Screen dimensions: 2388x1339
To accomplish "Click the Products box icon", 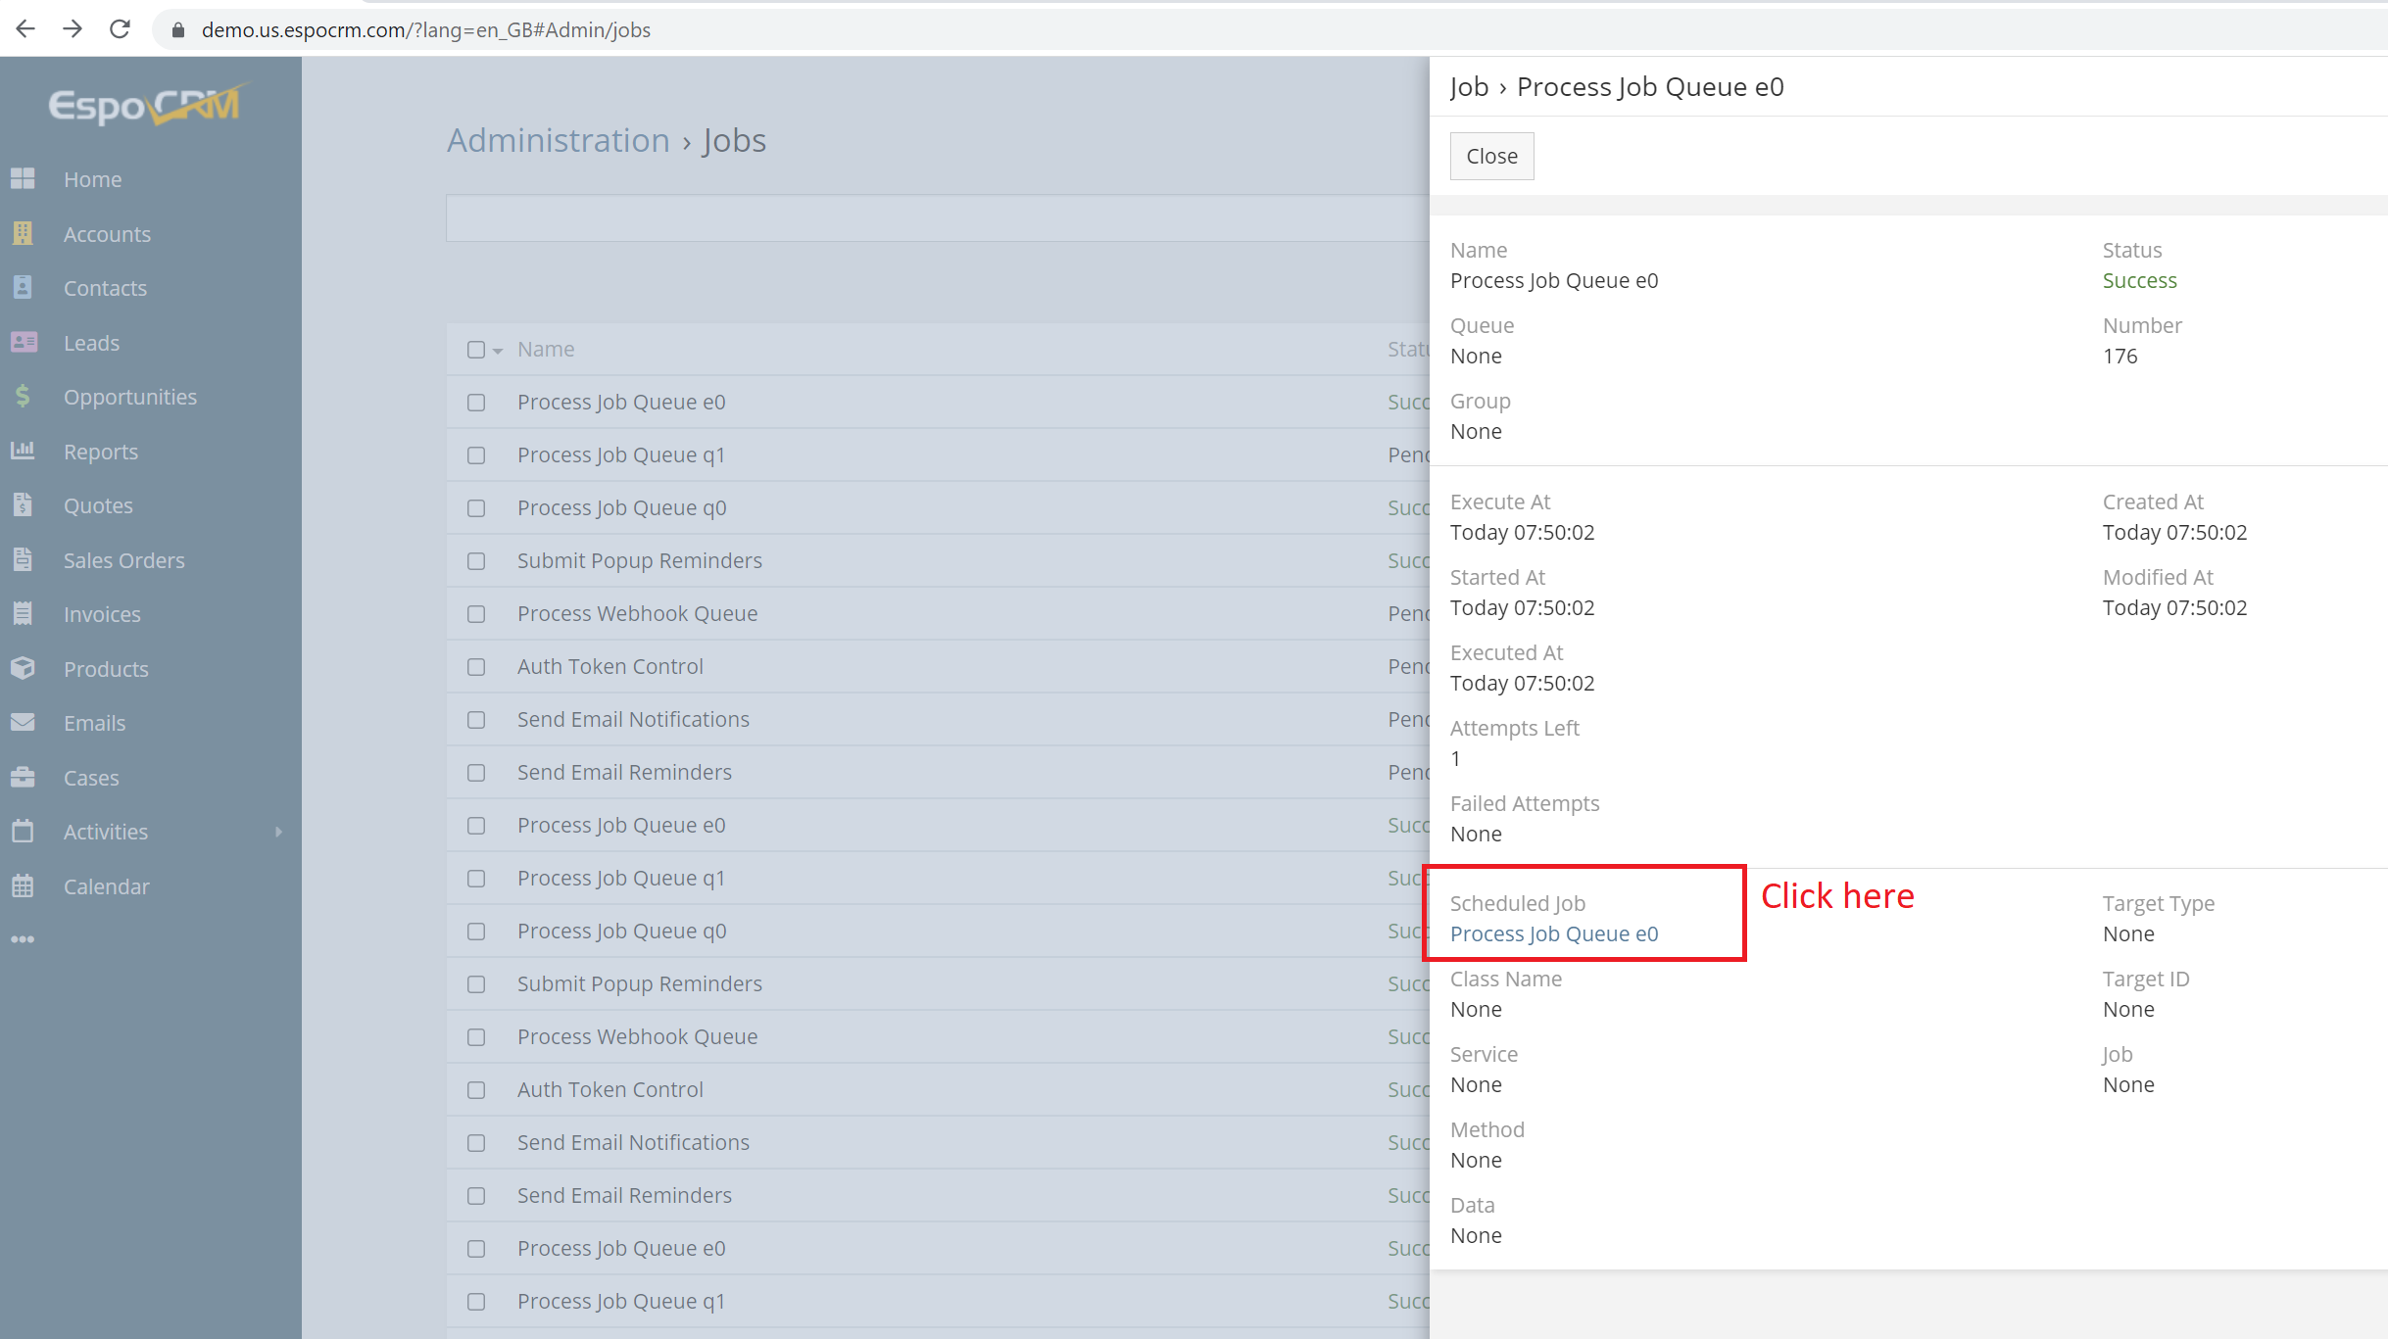I will pos(23,668).
